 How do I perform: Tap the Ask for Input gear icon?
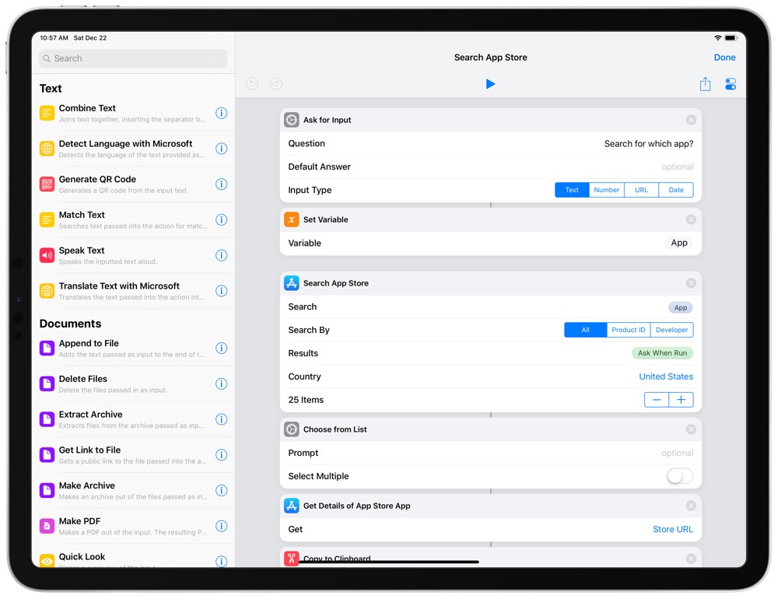[291, 120]
